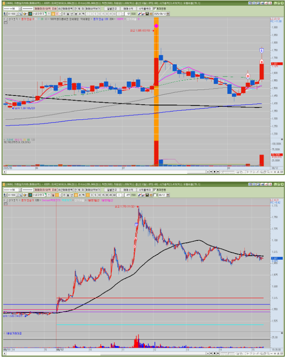Click the key-shaped tool icon in top window toolbar
286x357 pixels.
pyautogui.click(x=143, y=14)
